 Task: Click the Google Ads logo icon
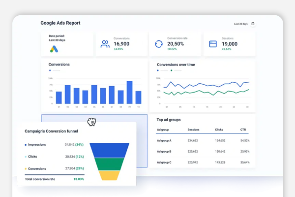pos(54,49)
